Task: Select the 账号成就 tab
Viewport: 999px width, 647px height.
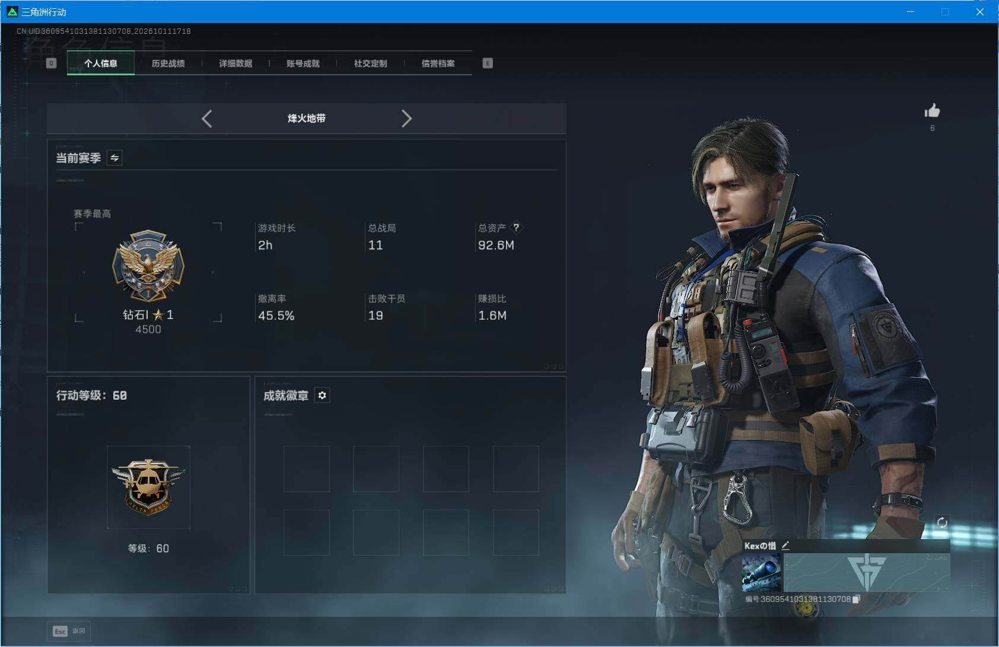Action: coord(303,63)
